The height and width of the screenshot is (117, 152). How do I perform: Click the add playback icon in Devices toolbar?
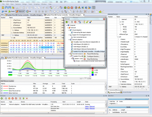tap(84, 22)
